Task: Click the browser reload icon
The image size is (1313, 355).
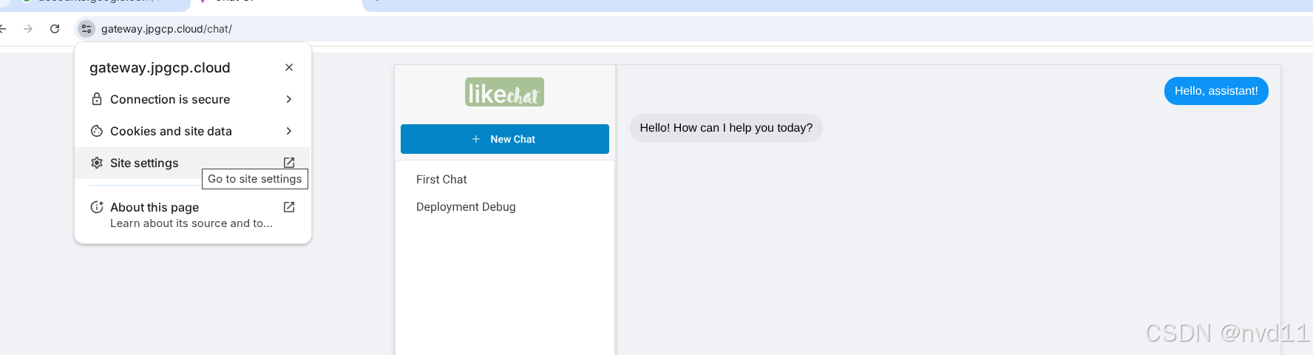Action: (55, 29)
